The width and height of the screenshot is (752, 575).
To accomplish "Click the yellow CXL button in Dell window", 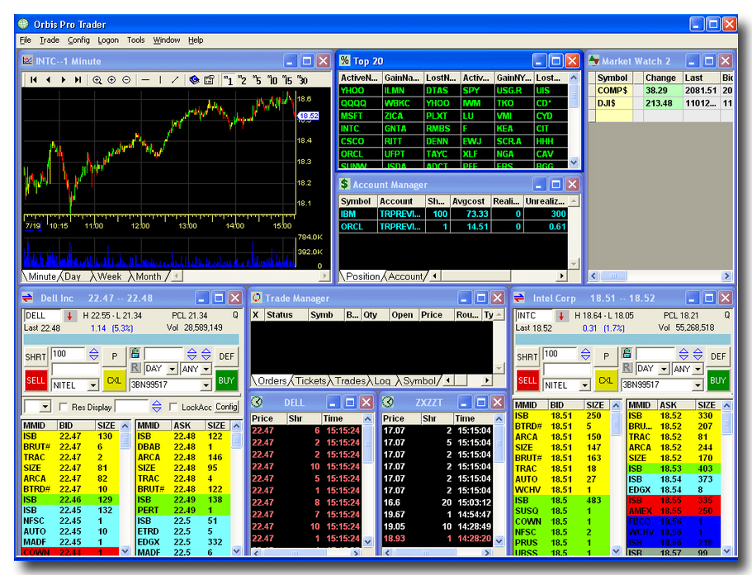I will (114, 380).
